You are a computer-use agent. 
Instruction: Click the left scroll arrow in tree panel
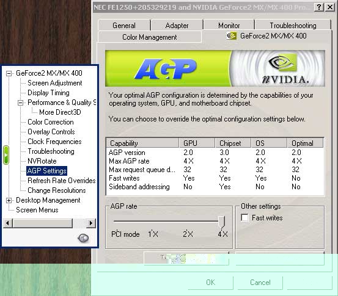tap(8, 223)
